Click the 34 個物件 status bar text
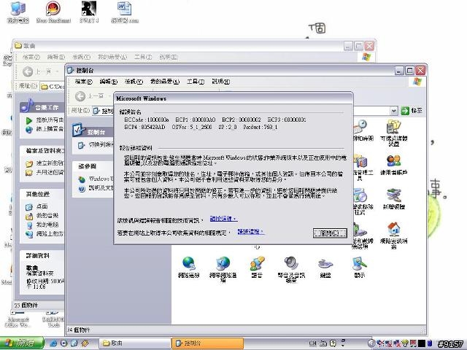Viewport: 467px width, 350px height. coord(79,330)
